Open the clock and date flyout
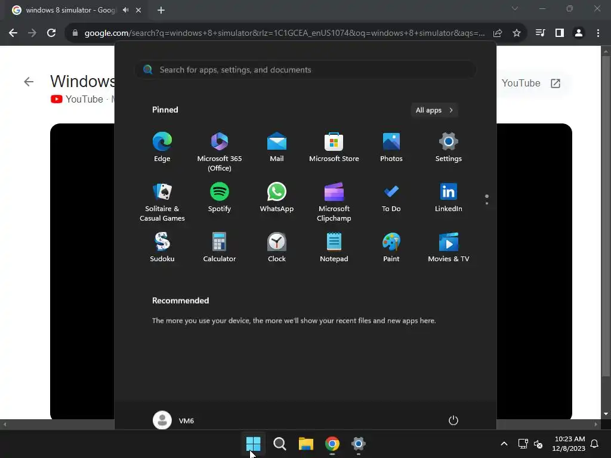The width and height of the screenshot is (611, 458). (x=569, y=444)
